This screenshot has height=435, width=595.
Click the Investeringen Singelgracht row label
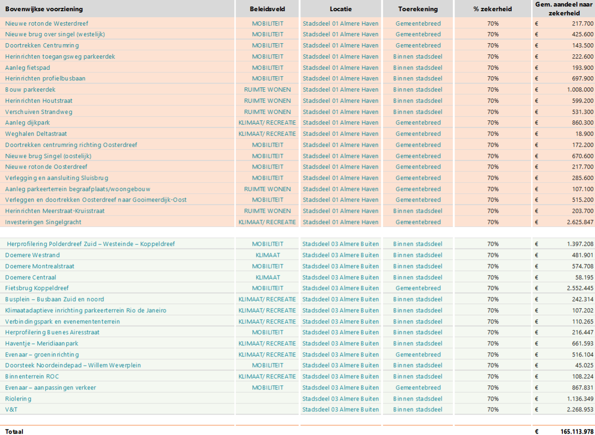(x=43, y=222)
